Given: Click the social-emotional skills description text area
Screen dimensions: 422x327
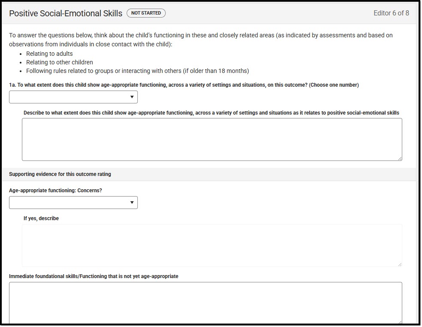Looking at the screenshot, I should coord(212,139).
